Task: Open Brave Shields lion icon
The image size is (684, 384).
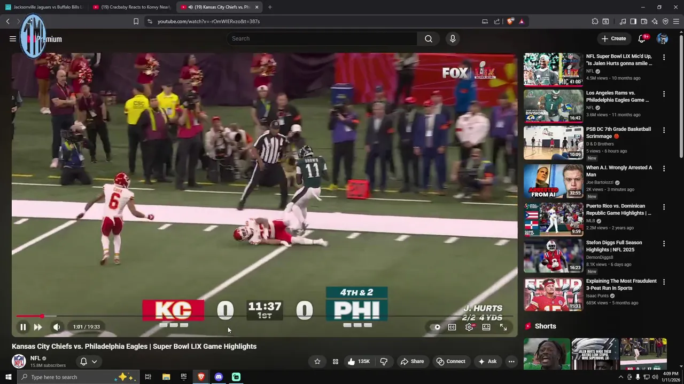Action: tap(510, 21)
